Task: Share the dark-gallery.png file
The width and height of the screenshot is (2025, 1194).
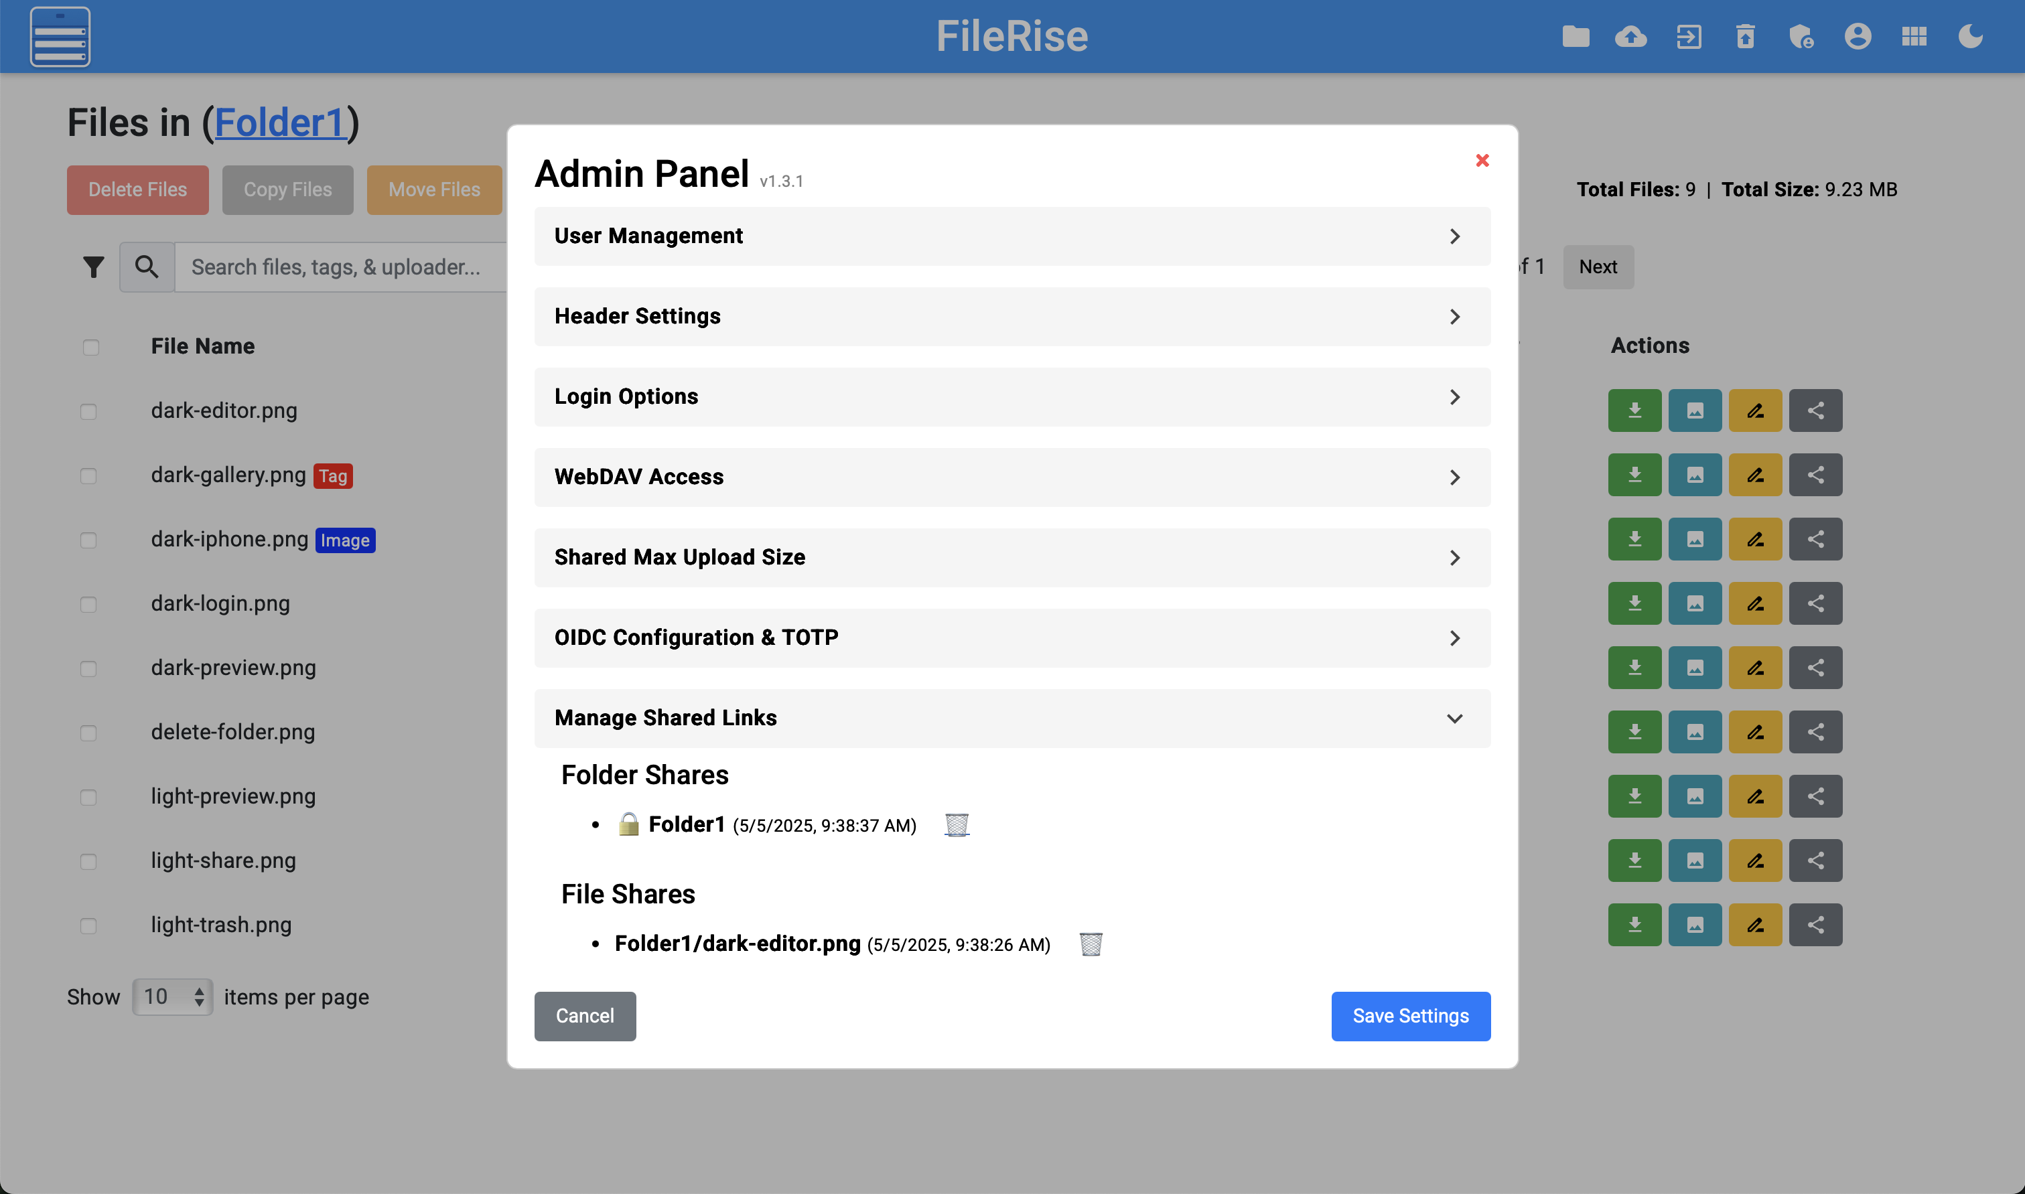Action: pyautogui.click(x=1815, y=475)
